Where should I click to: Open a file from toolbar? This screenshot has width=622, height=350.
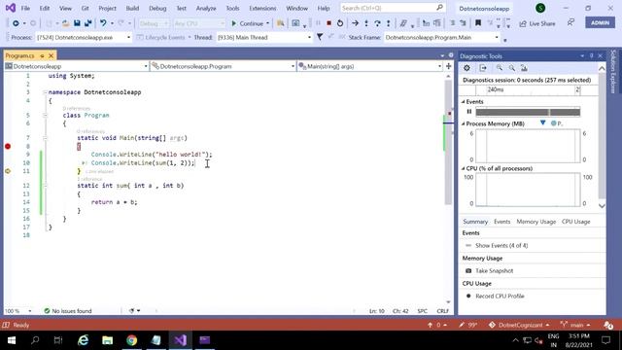click(65, 23)
